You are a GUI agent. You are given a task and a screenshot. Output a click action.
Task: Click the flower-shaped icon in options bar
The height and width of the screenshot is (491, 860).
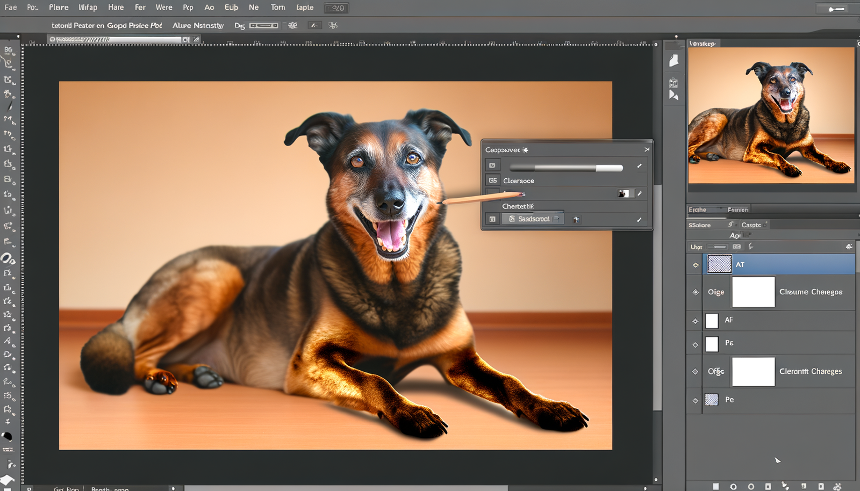292,25
